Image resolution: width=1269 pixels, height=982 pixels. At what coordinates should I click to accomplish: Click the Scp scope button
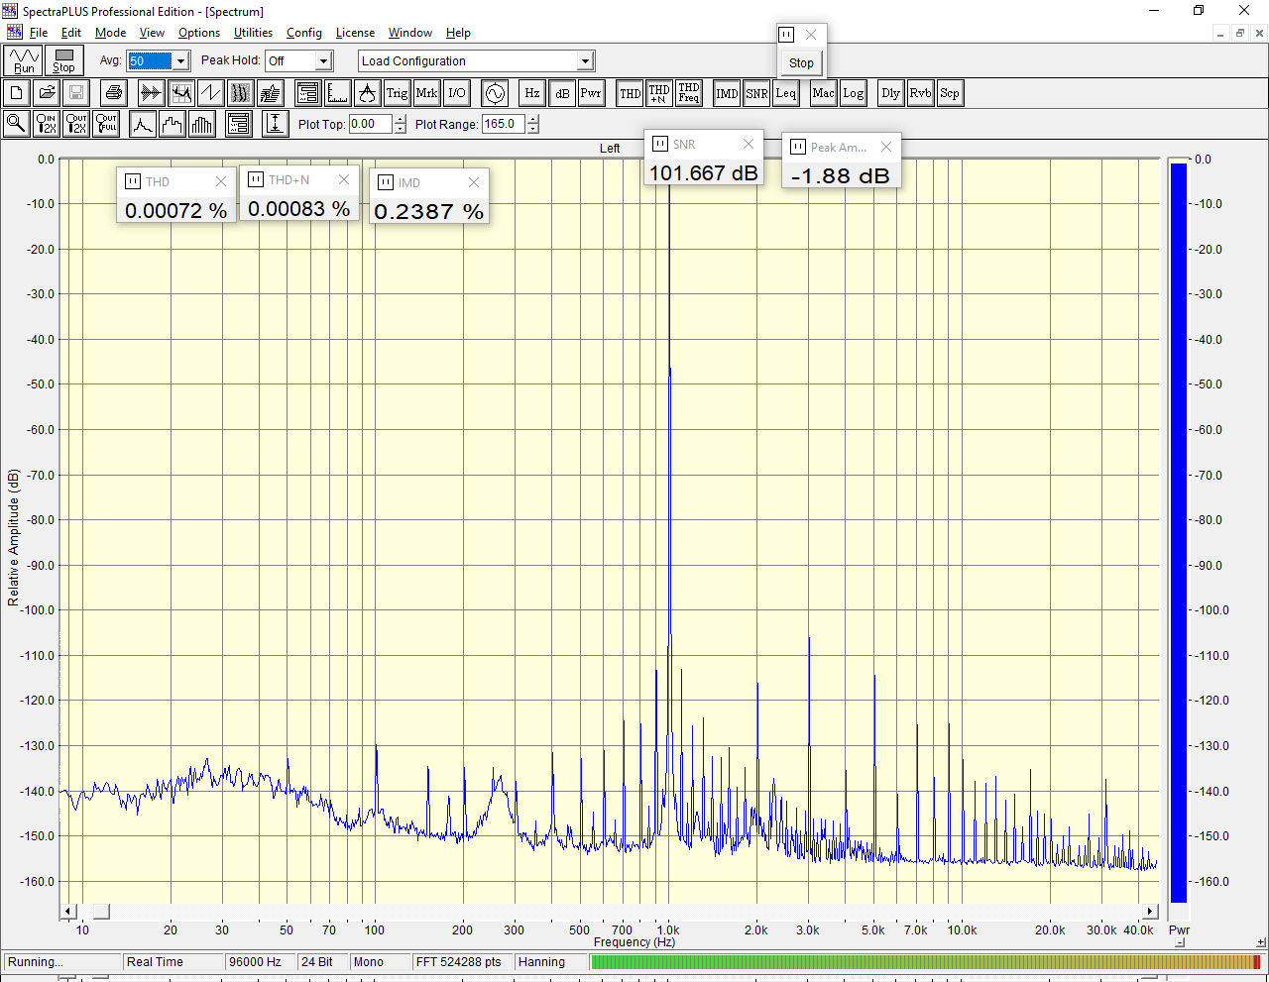click(950, 93)
